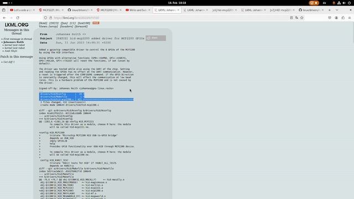Expand the list all tabs chevron
The image size is (354, 199).
click(x=337, y=10)
